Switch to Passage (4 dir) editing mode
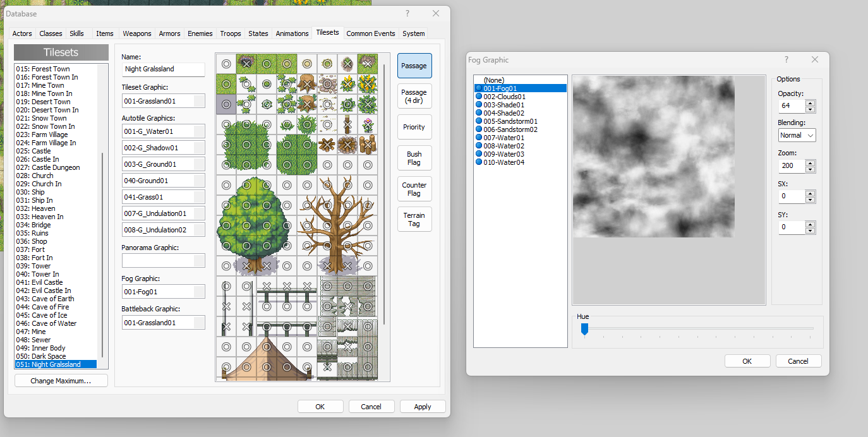The height and width of the screenshot is (437, 868). pos(414,97)
